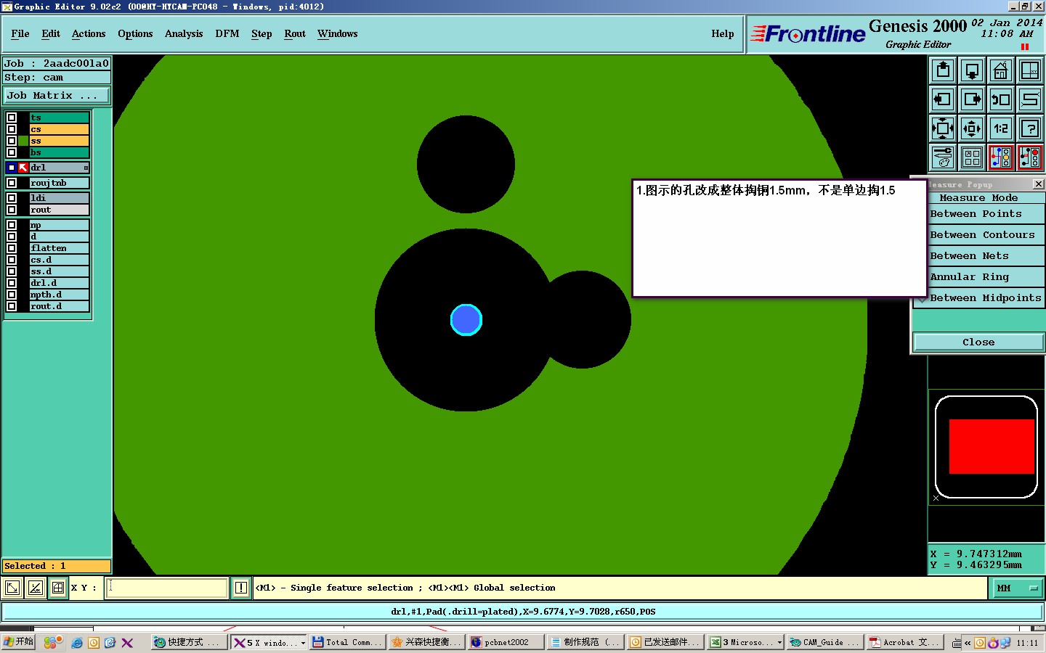The image size is (1046, 653).
Task: Click the diagonal arrow coordinate mode icon
Action: [12, 588]
